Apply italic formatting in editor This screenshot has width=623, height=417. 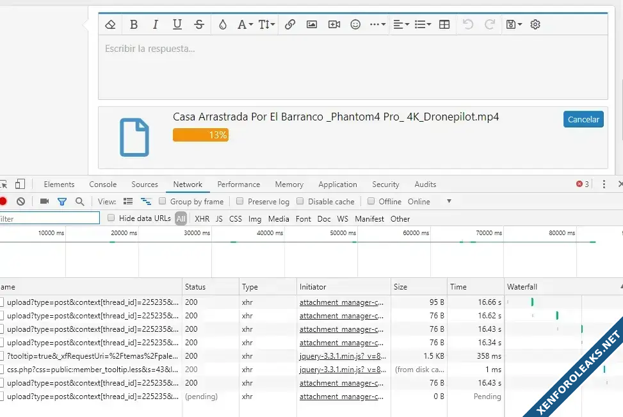(x=155, y=24)
